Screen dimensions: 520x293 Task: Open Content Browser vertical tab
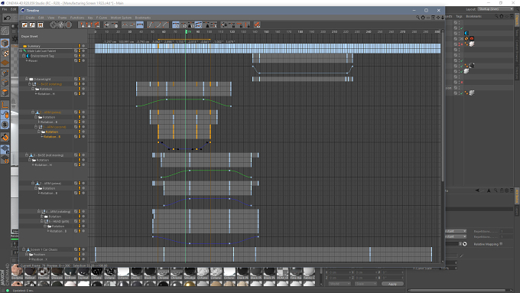517,50
